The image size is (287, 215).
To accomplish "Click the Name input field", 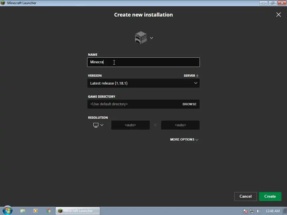I will 143,62.
